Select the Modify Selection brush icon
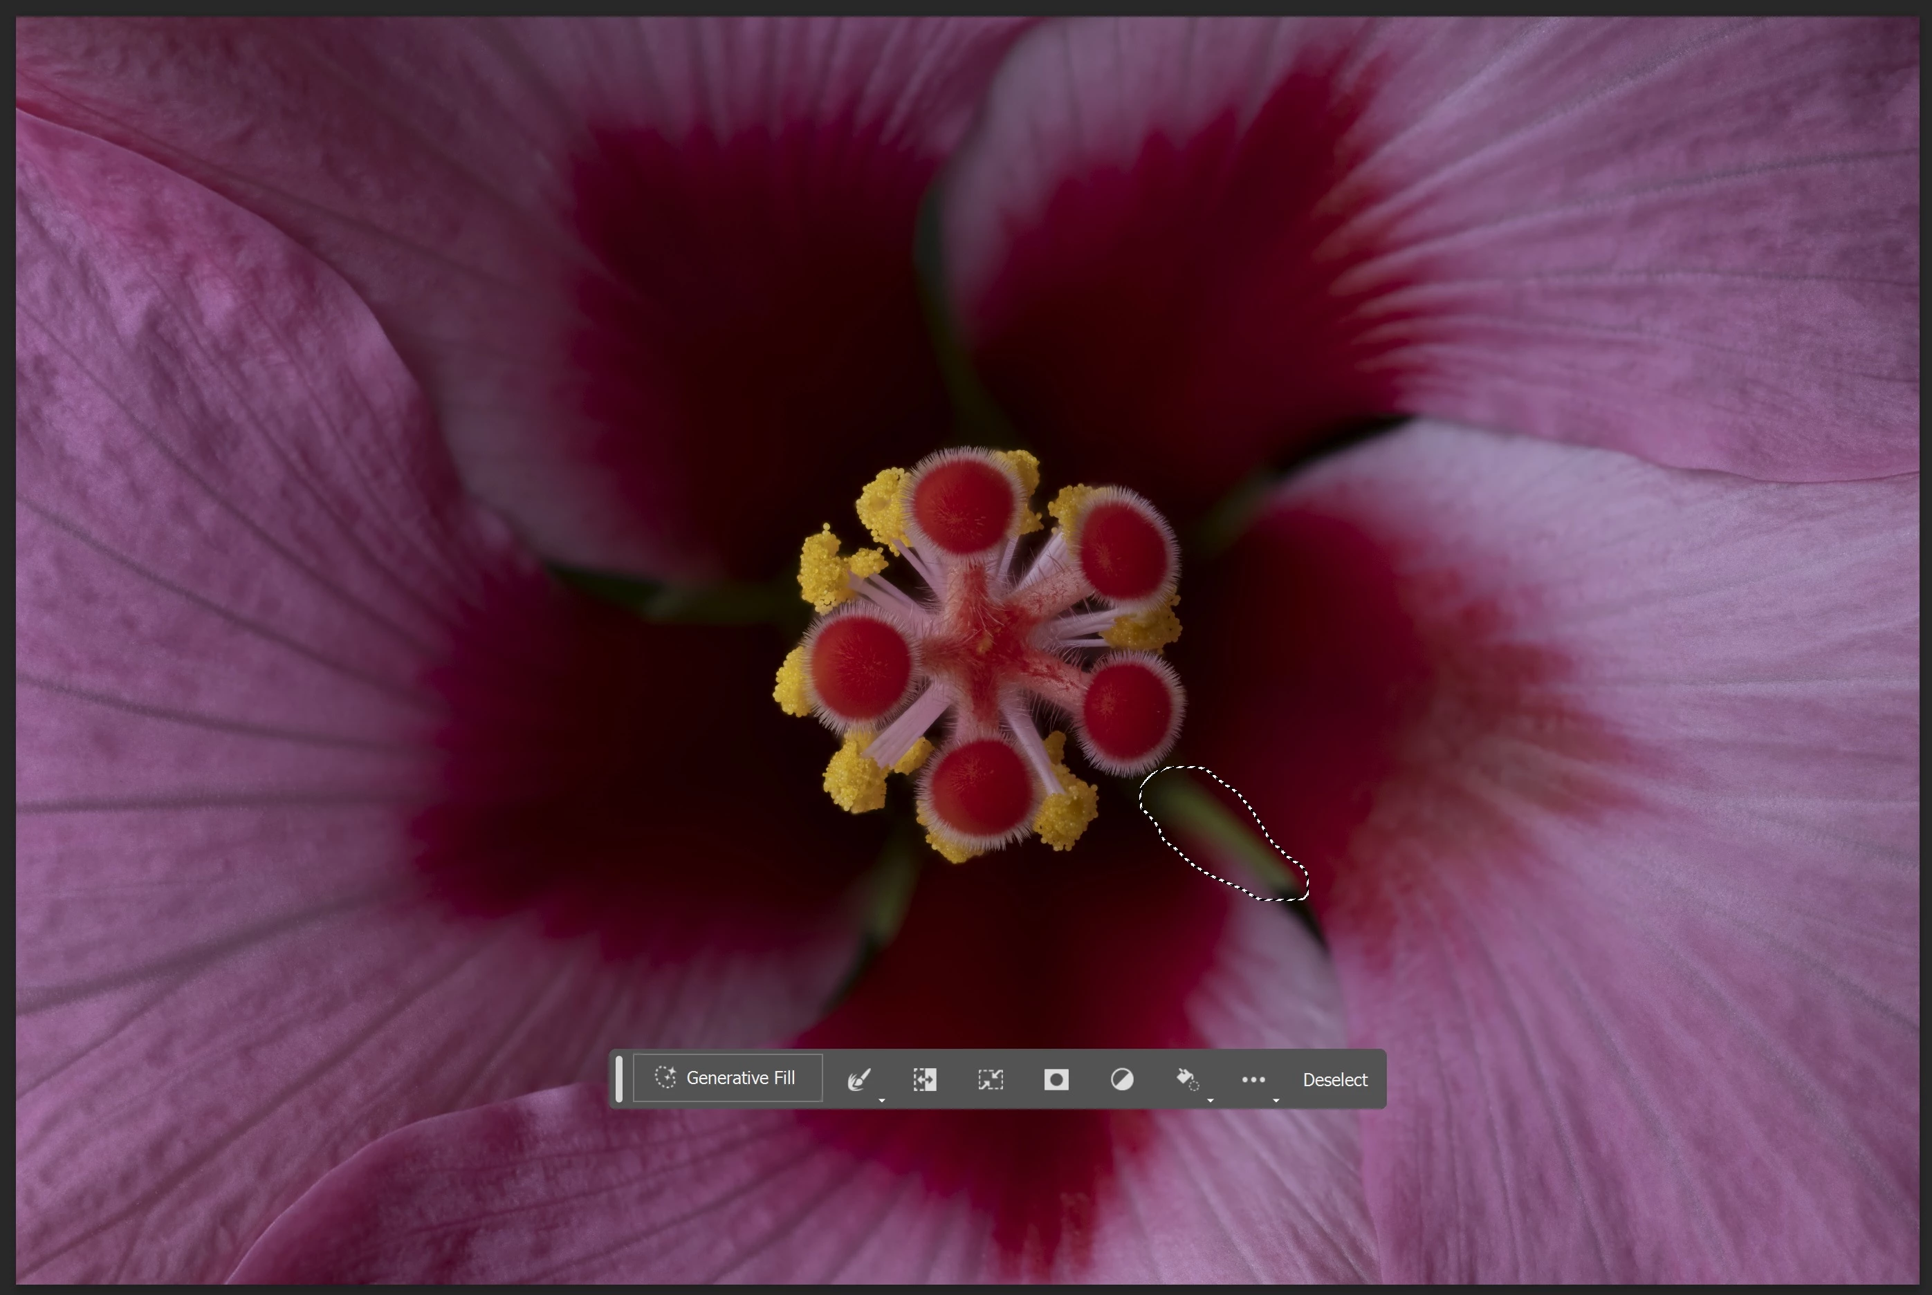 tap(858, 1079)
